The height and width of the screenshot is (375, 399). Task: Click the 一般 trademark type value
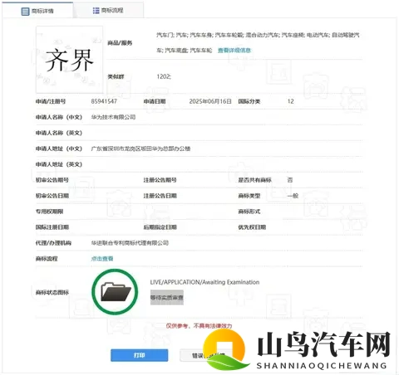[x=293, y=196]
